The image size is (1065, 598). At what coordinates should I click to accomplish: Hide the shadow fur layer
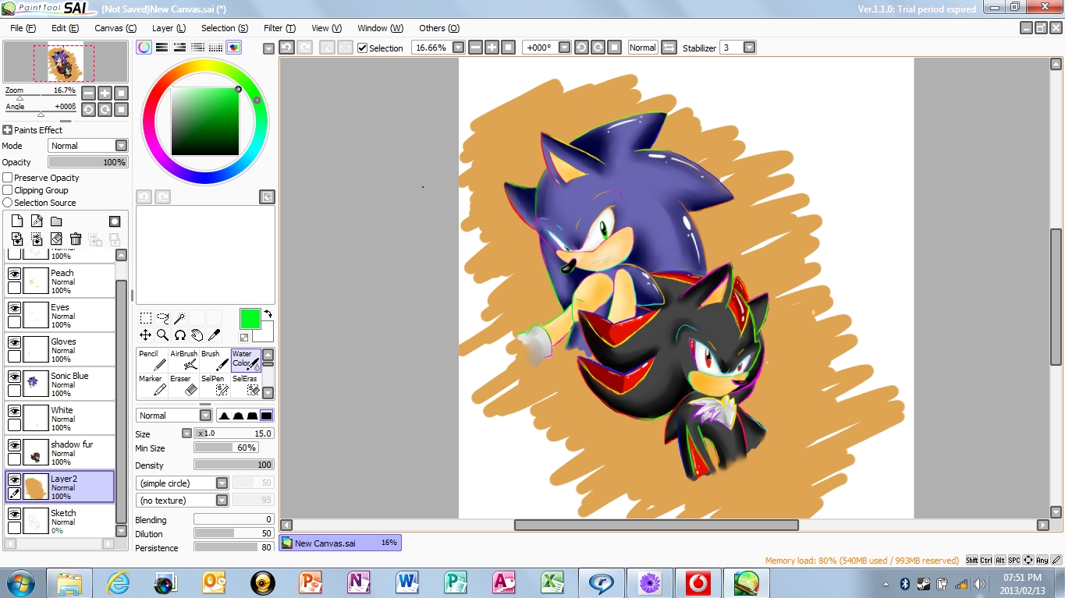[14, 445]
